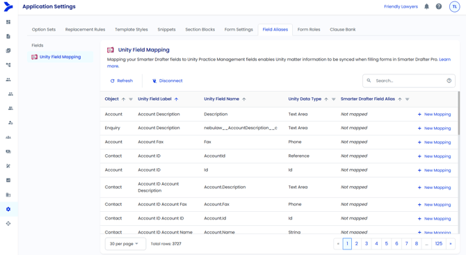Select Unity Field Mapping in the Fields list
This screenshot has height=255, width=466.
61,57
